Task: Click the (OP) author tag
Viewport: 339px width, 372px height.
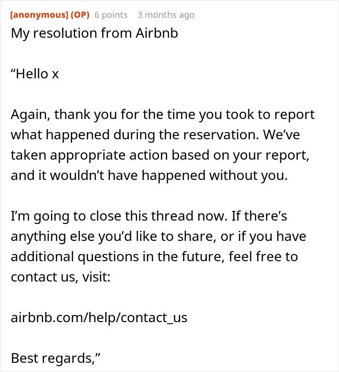Action: [80, 15]
